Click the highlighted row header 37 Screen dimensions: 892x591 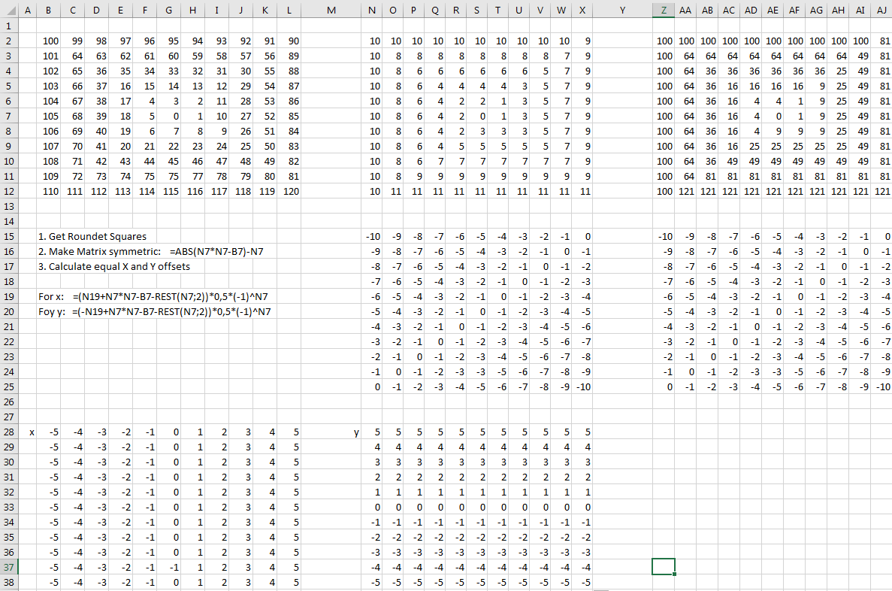pyautogui.click(x=8, y=567)
